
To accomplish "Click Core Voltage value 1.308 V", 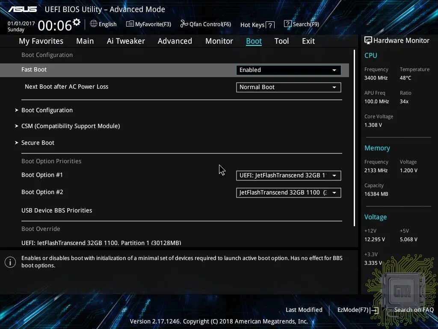I will pyautogui.click(x=373, y=125).
